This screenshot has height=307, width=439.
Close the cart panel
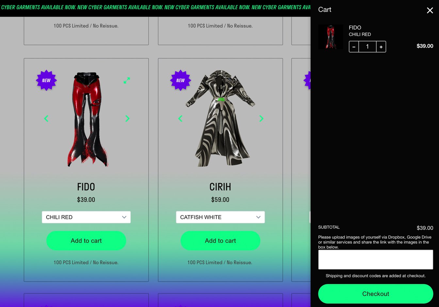[430, 10]
